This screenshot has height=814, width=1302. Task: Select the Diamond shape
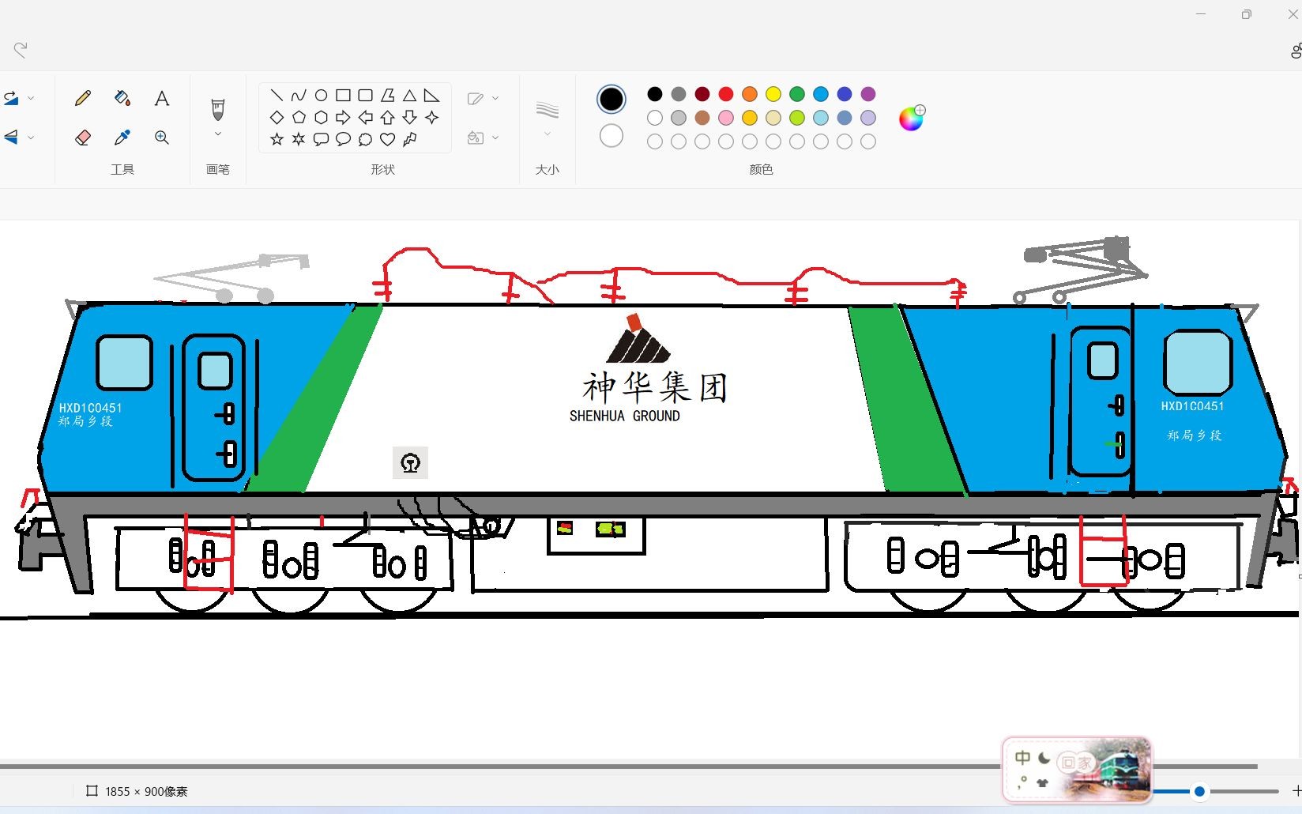click(277, 118)
